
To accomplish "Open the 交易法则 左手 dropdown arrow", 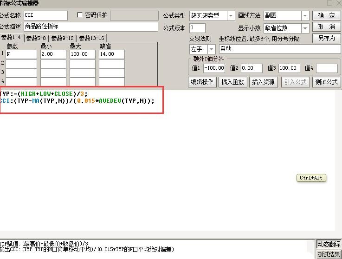I will tap(211, 49).
